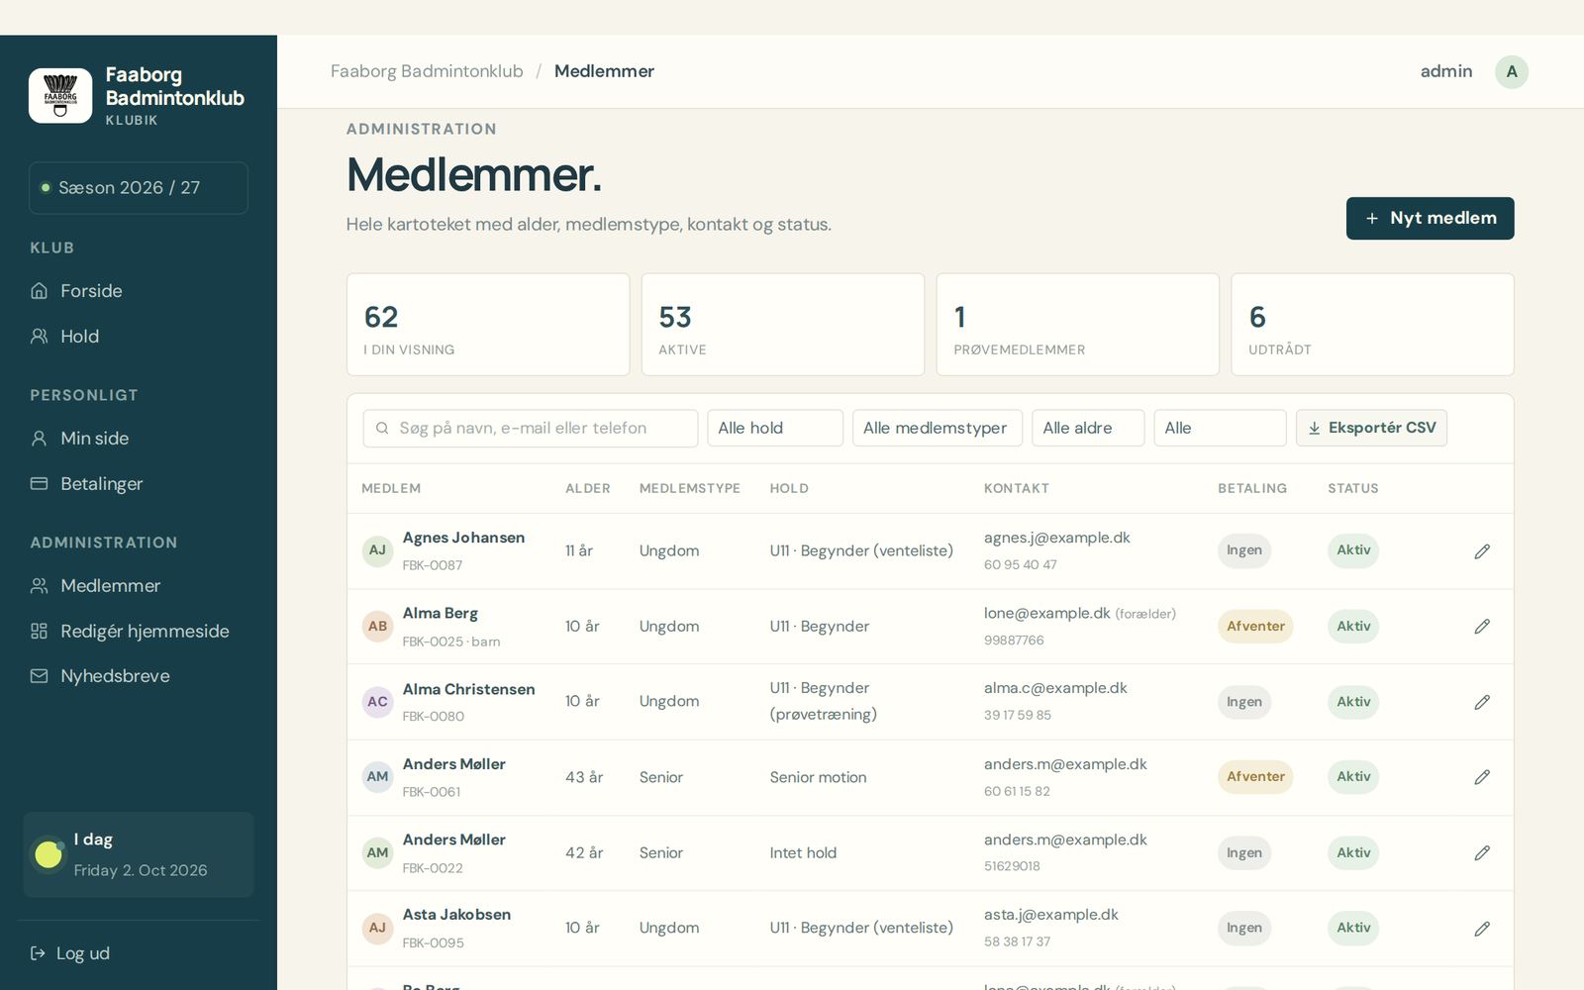
Task: Edit Asta Jakobsen with pencil icon
Action: point(1482,929)
